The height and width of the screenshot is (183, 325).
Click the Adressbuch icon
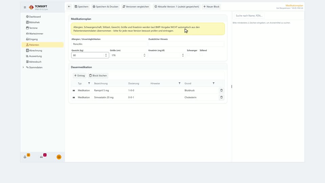(27, 62)
